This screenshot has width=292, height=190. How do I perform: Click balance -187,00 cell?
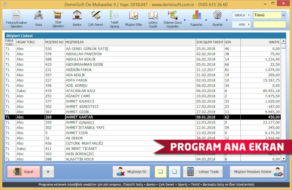pos(261,107)
